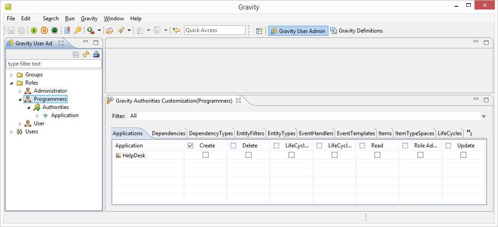
Task: Select the Gravity User Admin perspective
Action: coord(298,31)
